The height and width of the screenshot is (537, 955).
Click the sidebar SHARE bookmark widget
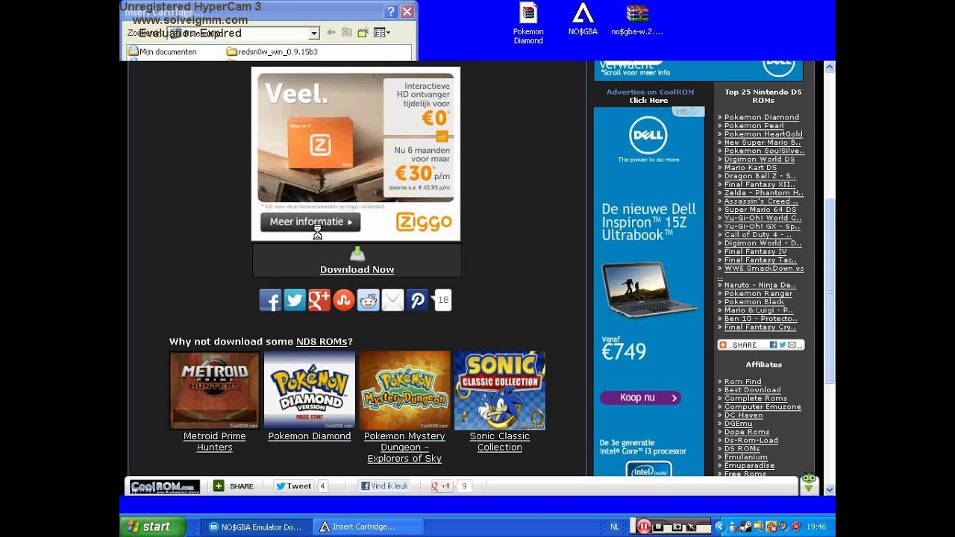pyautogui.click(x=760, y=345)
